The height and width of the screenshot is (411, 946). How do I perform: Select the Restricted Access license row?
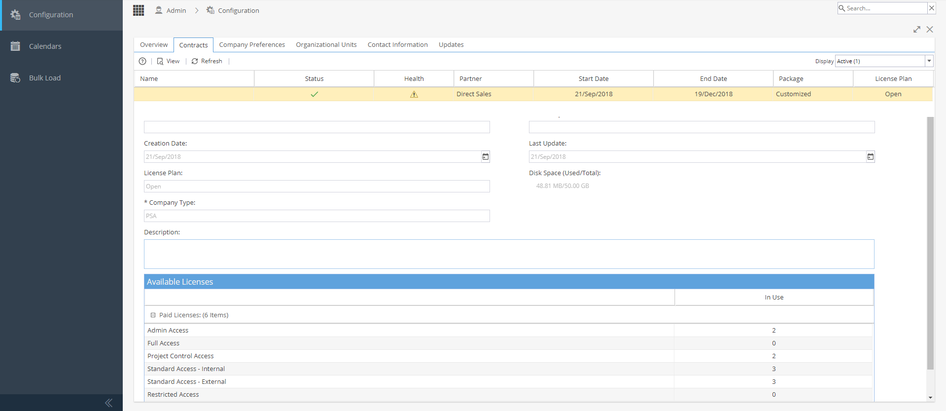coord(509,395)
